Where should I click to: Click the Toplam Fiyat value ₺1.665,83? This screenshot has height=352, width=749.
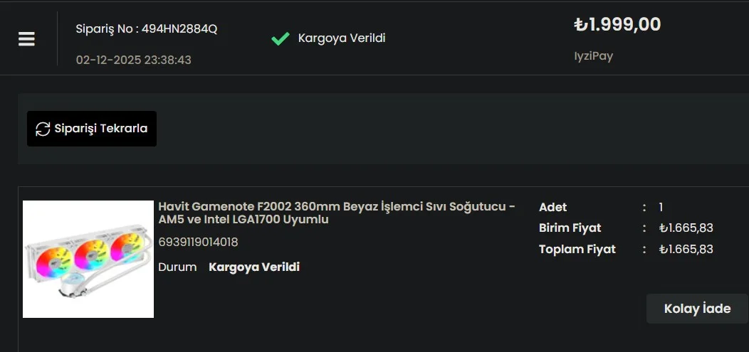pyautogui.click(x=686, y=249)
